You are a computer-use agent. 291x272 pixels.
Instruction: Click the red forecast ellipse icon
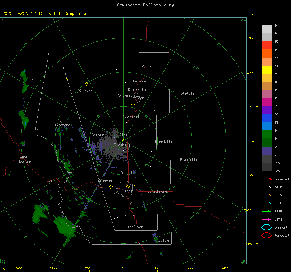(x=266, y=235)
